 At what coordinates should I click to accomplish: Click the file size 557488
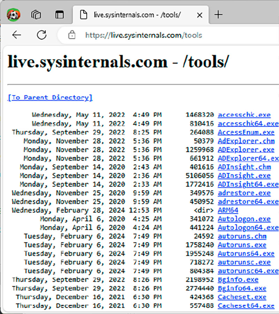202,306
